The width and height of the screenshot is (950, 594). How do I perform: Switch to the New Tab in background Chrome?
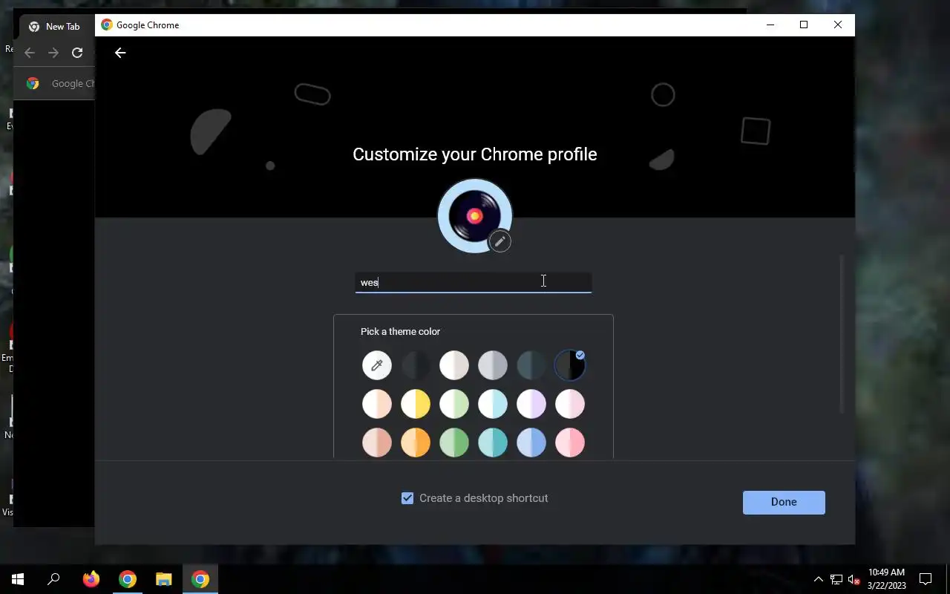(58, 27)
